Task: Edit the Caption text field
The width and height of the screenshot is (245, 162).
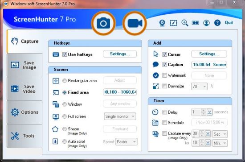Action: pos(209,65)
